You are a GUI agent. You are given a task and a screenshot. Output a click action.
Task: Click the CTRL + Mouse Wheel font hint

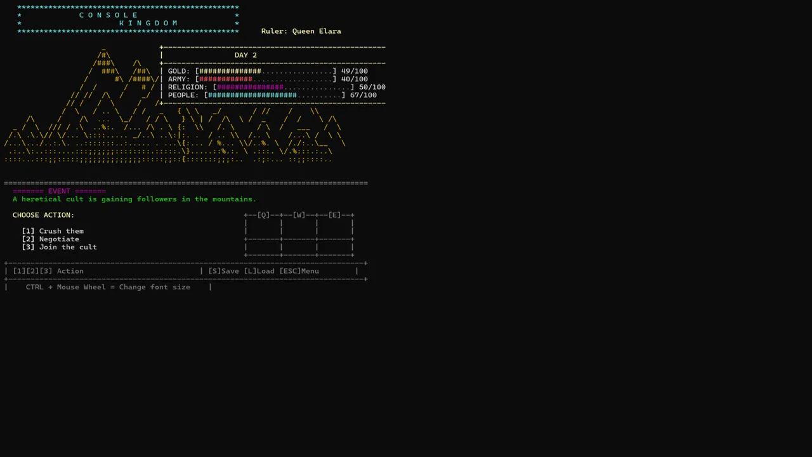(108, 287)
